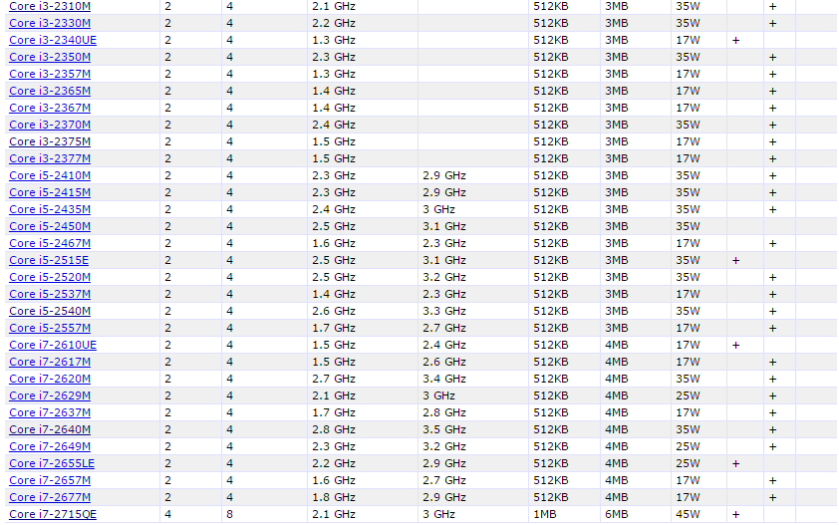
Task: Select the 2.6 GHz frequency in i5-2540M row
Action: click(x=334, y=312)
